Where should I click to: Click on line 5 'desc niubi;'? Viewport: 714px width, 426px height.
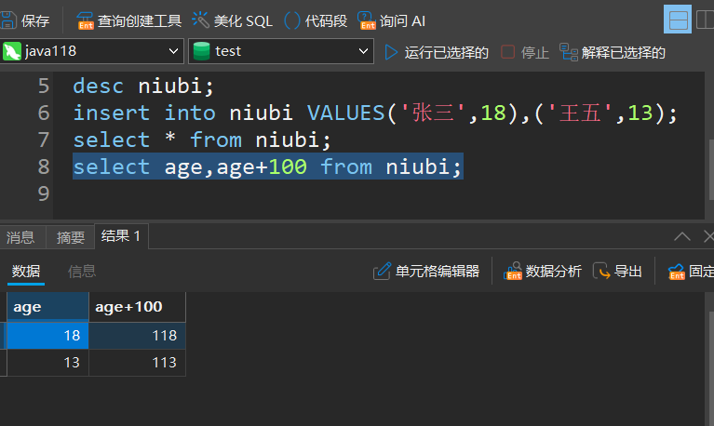point(143,86)
